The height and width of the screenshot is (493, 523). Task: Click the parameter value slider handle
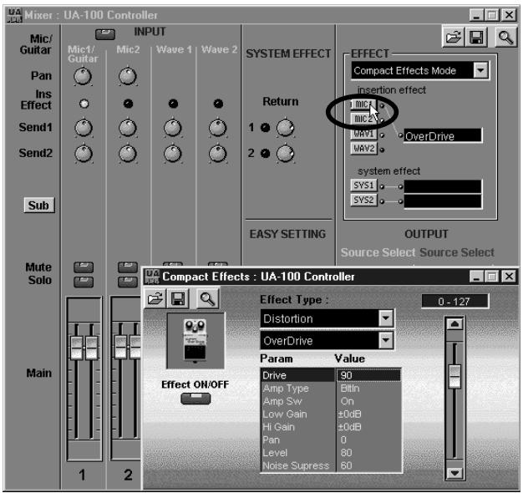tap(454, 376)
